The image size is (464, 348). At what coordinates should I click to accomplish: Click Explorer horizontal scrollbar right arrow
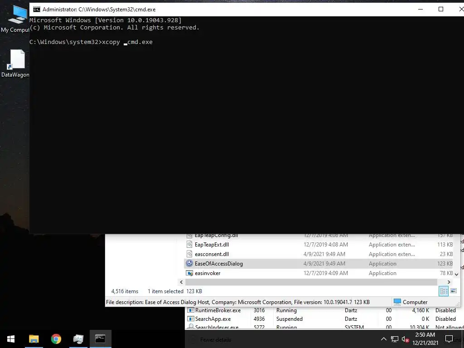pyautogui.click(x=449, y=282)
